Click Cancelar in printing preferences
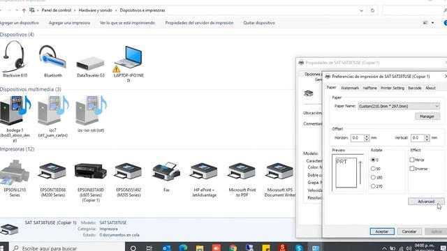Image resolution: width=447 pixels, height=251 pixels. [x=409, y=231]
